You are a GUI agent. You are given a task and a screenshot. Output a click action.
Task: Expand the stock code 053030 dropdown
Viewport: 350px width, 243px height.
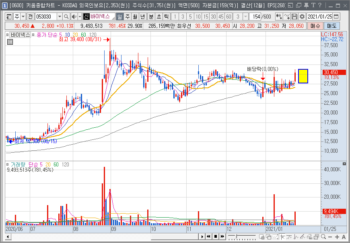(x=60, y=17)
